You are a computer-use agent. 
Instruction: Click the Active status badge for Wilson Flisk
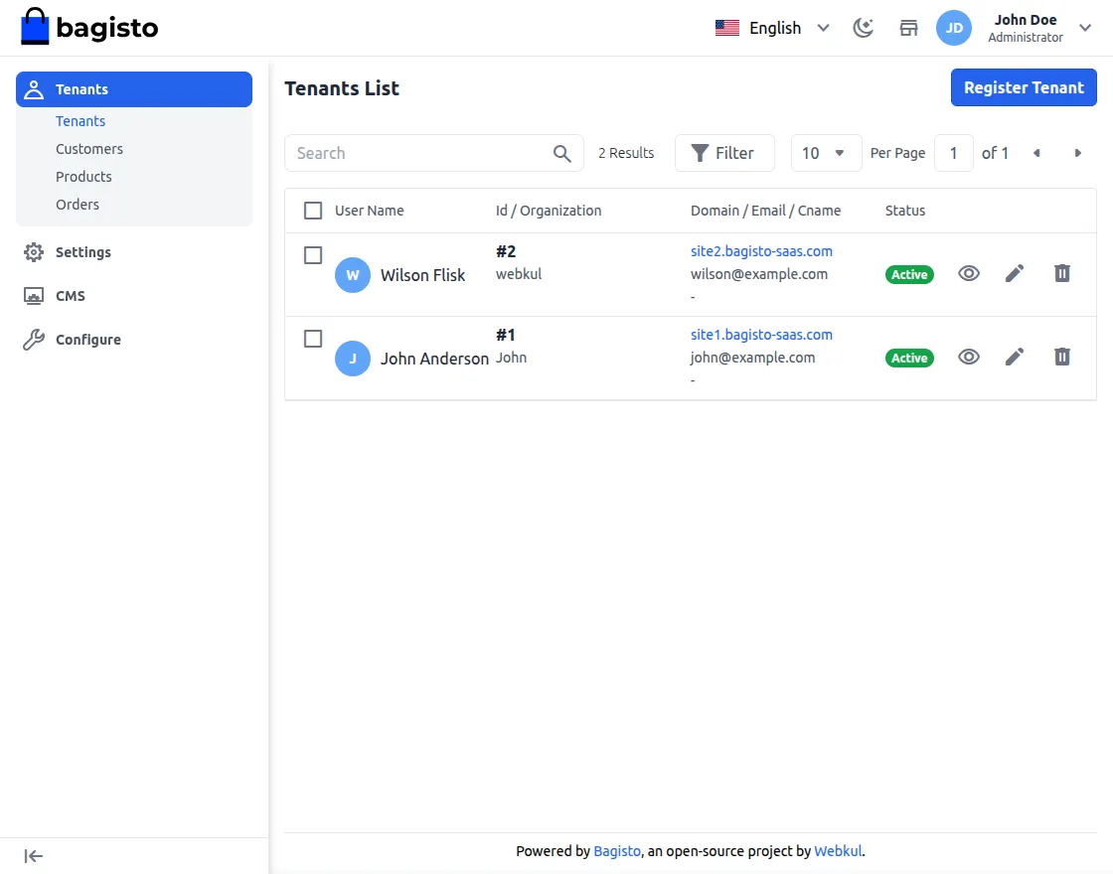pyautogui.click(x=909, y=274)
